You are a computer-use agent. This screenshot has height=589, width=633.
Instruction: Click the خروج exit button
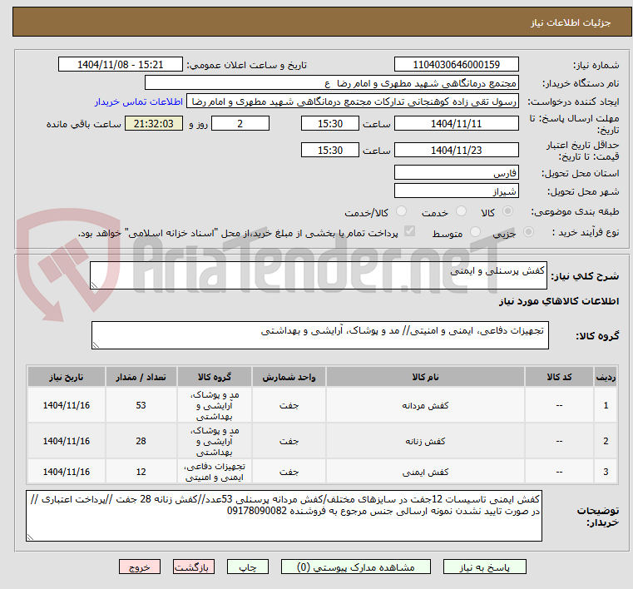pos(139,567)
